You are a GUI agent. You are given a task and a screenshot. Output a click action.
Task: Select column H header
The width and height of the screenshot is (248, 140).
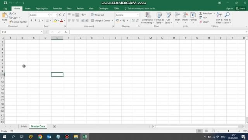click(92, 38)
